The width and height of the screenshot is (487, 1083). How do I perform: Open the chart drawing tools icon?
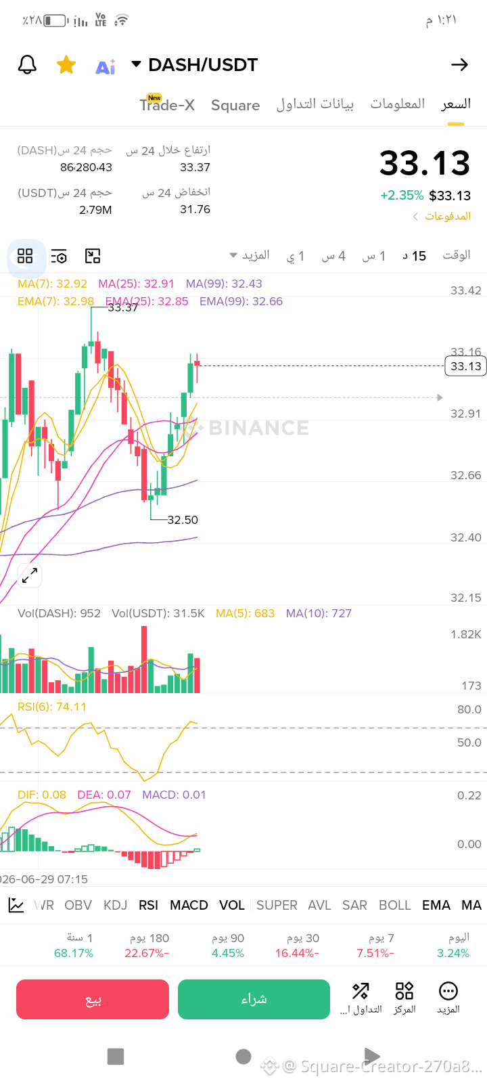(x=93, y=256)
